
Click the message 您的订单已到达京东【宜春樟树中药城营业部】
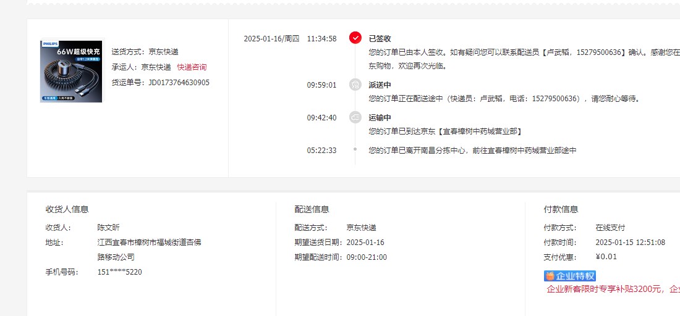tap(445, 131)
